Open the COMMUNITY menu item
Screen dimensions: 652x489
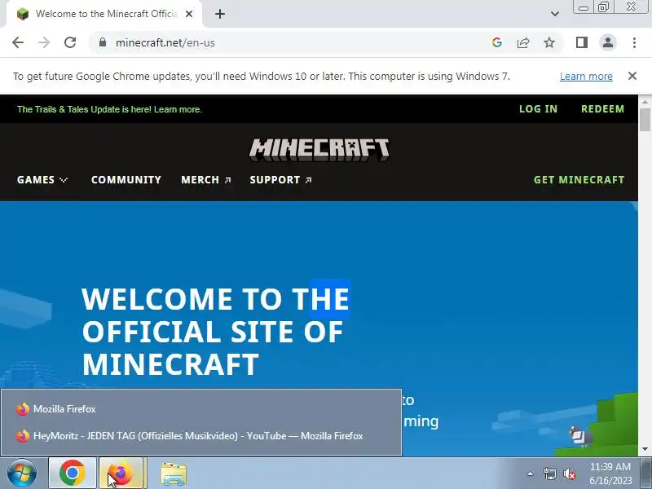126,179
